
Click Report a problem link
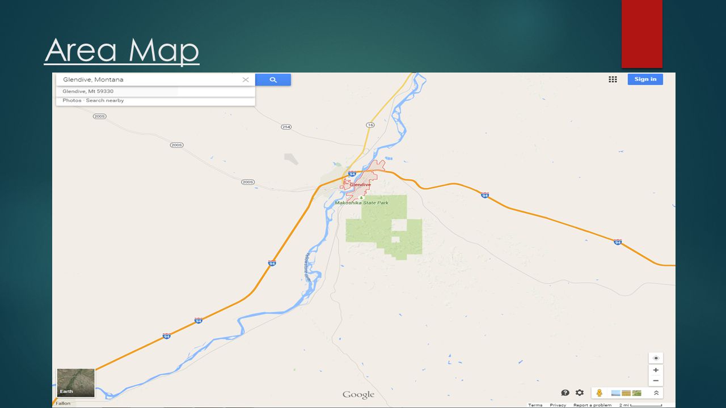(x=592, y=405)
